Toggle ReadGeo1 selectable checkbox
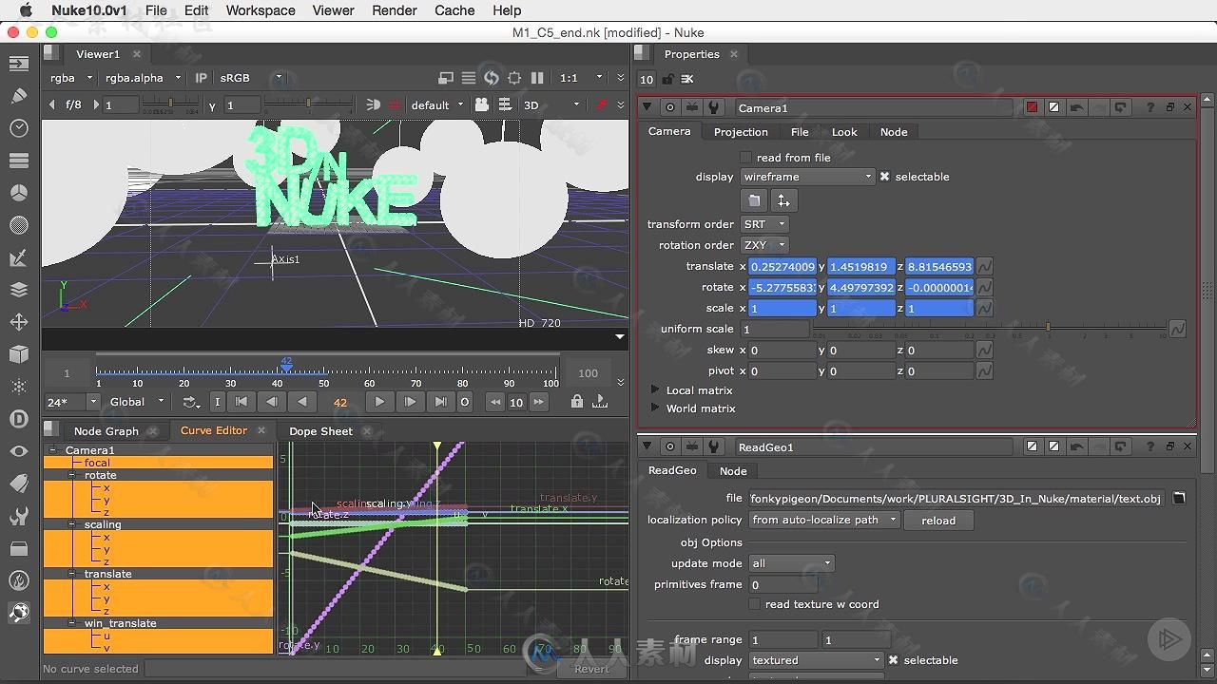Viewport: 1217px width, 684px height. pos(893,660)
